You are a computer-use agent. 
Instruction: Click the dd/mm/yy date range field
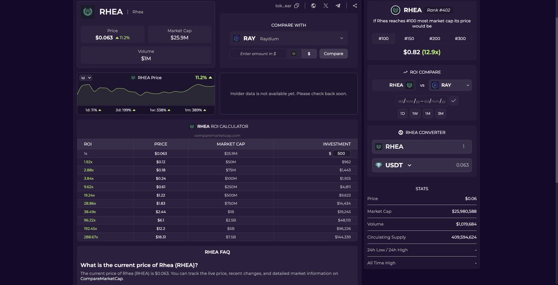pos(422,101)
